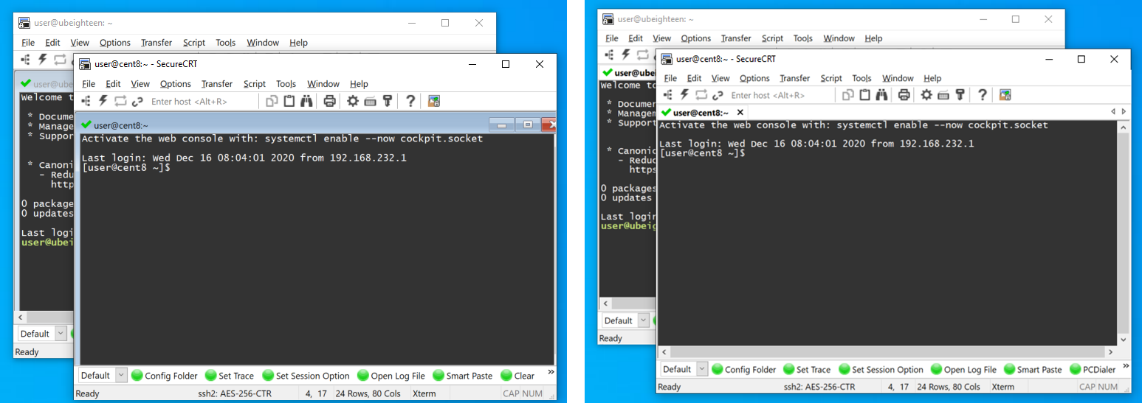The image size is (1142, 403).
Task: Click 'ssh2: AES-256-CTR' in tabbed cent8 status bar
Action: tap(819, 387)
